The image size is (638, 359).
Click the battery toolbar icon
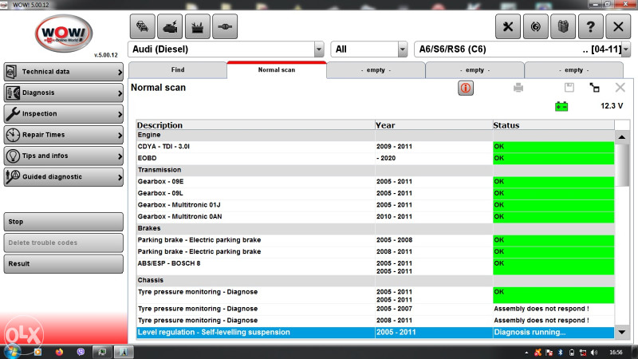pos(197,26)
